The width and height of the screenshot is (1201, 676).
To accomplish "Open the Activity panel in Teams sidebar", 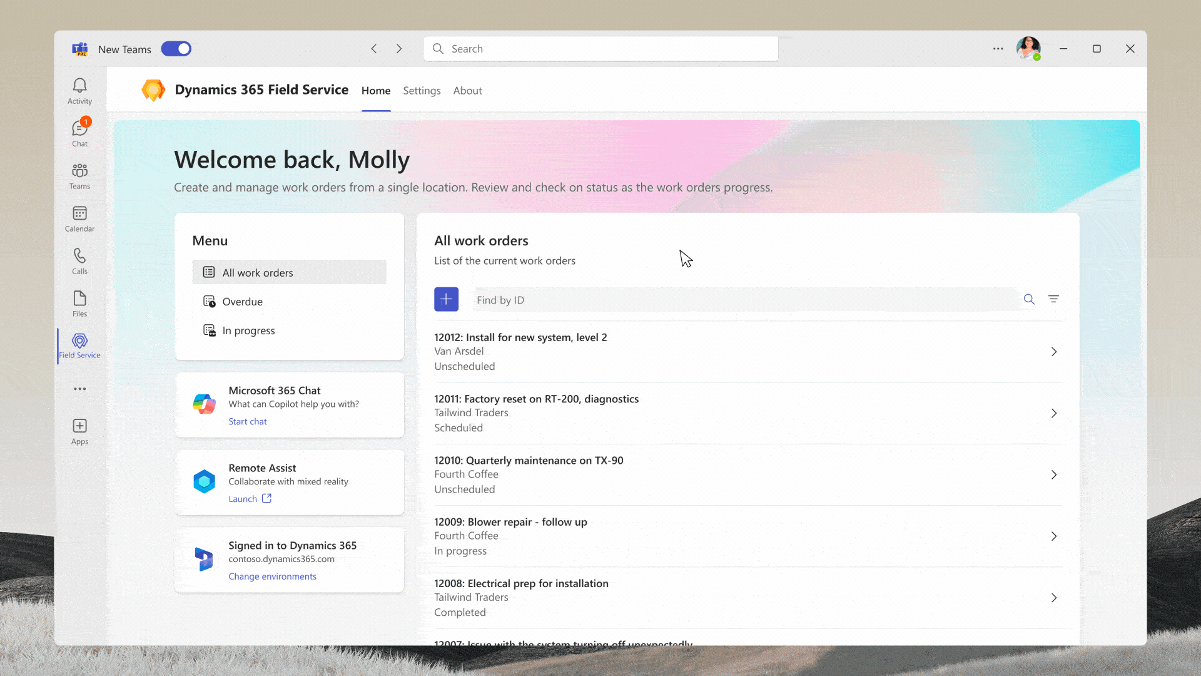I will pyautogui.click(x=79, y=90).
